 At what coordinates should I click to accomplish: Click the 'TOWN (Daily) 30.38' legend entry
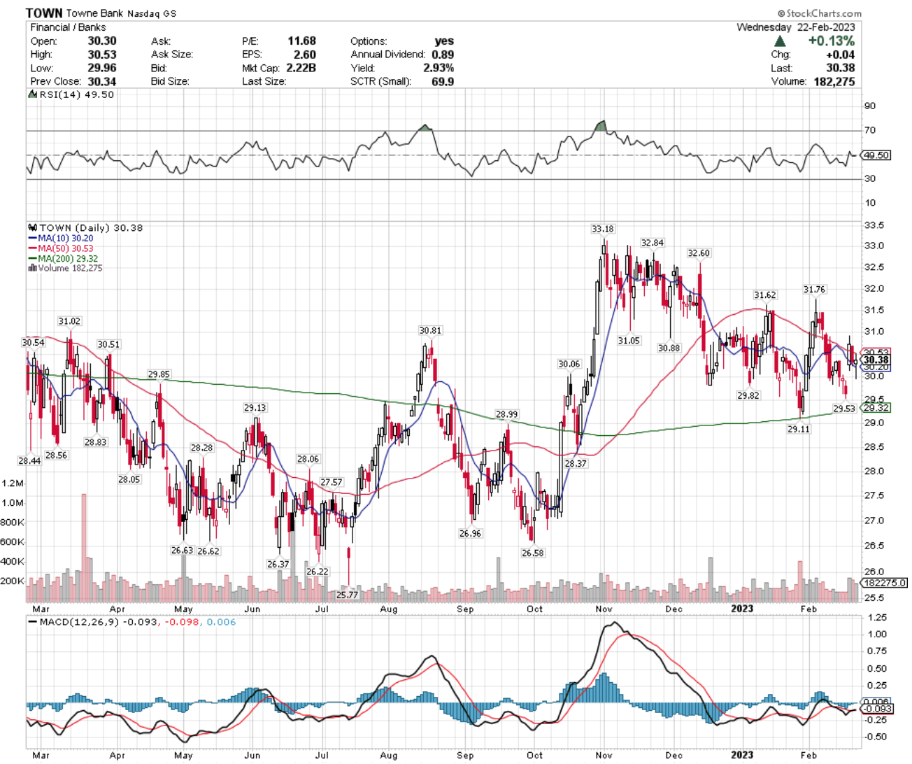(x=91, y=228)
